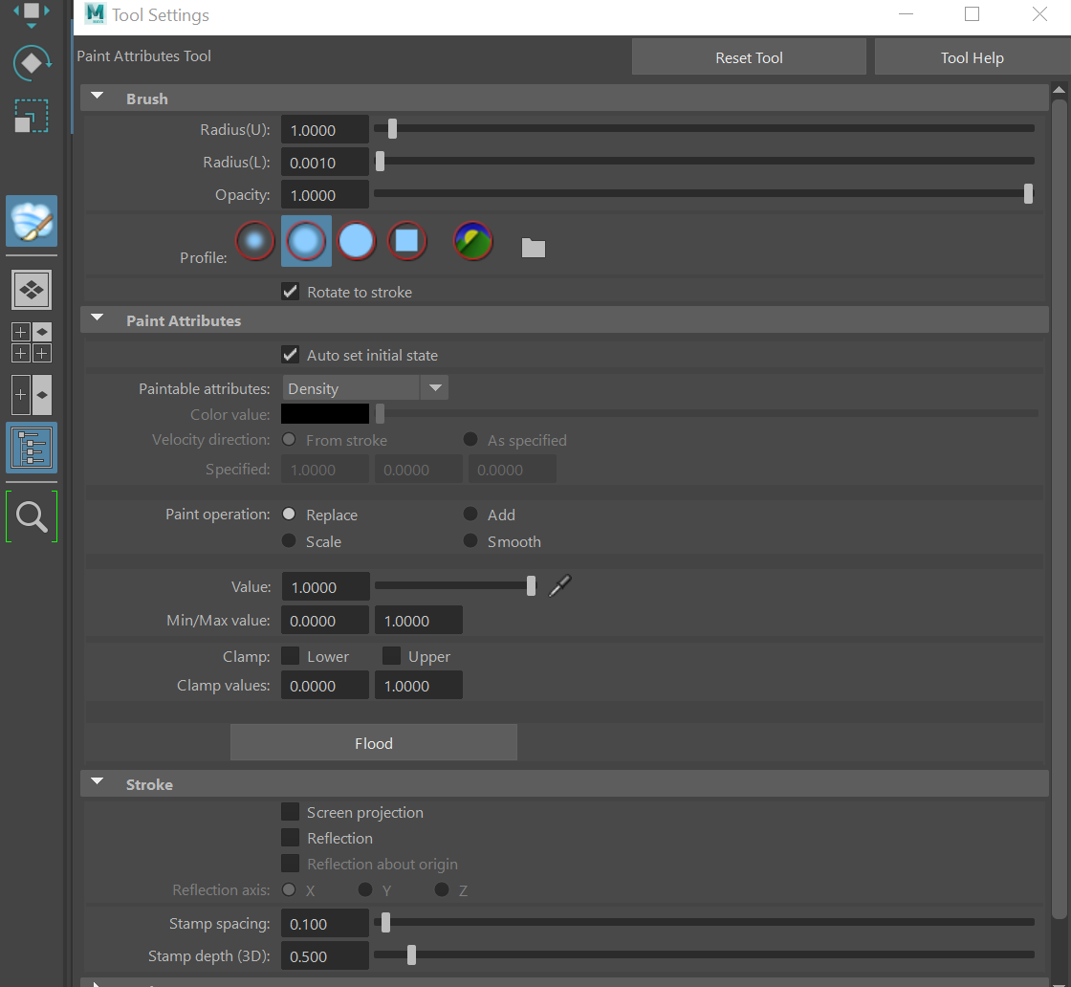
Task: Select Smooth paint operation
Action: [470, 540]
